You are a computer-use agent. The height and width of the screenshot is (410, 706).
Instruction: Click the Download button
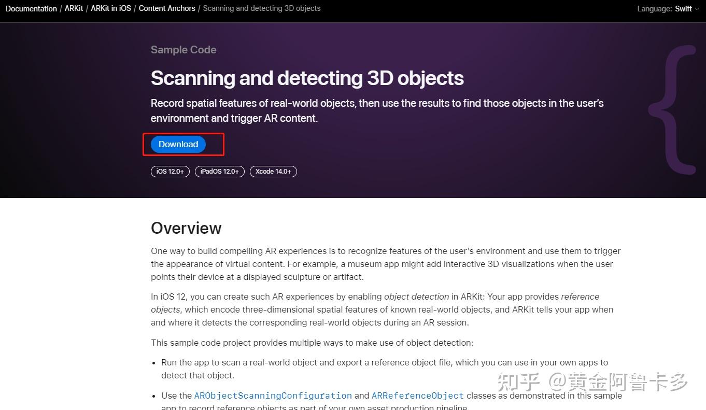click(x=178, y=144)
